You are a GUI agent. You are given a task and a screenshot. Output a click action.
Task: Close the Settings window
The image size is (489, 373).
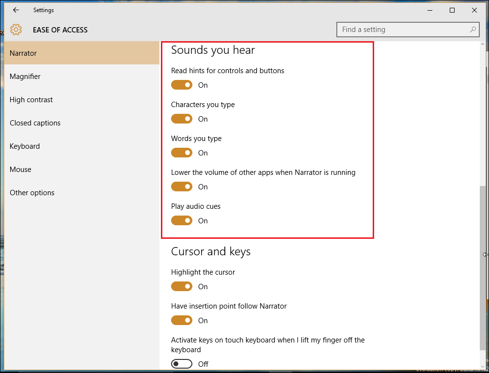click(x=474, y=10)
